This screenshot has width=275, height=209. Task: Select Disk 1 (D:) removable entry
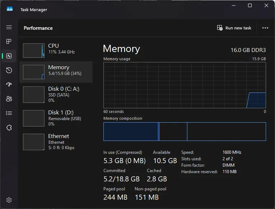point(56,118)
